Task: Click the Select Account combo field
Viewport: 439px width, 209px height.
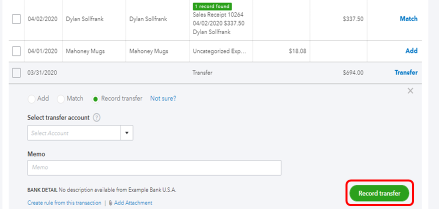Action: pos(74,133)
